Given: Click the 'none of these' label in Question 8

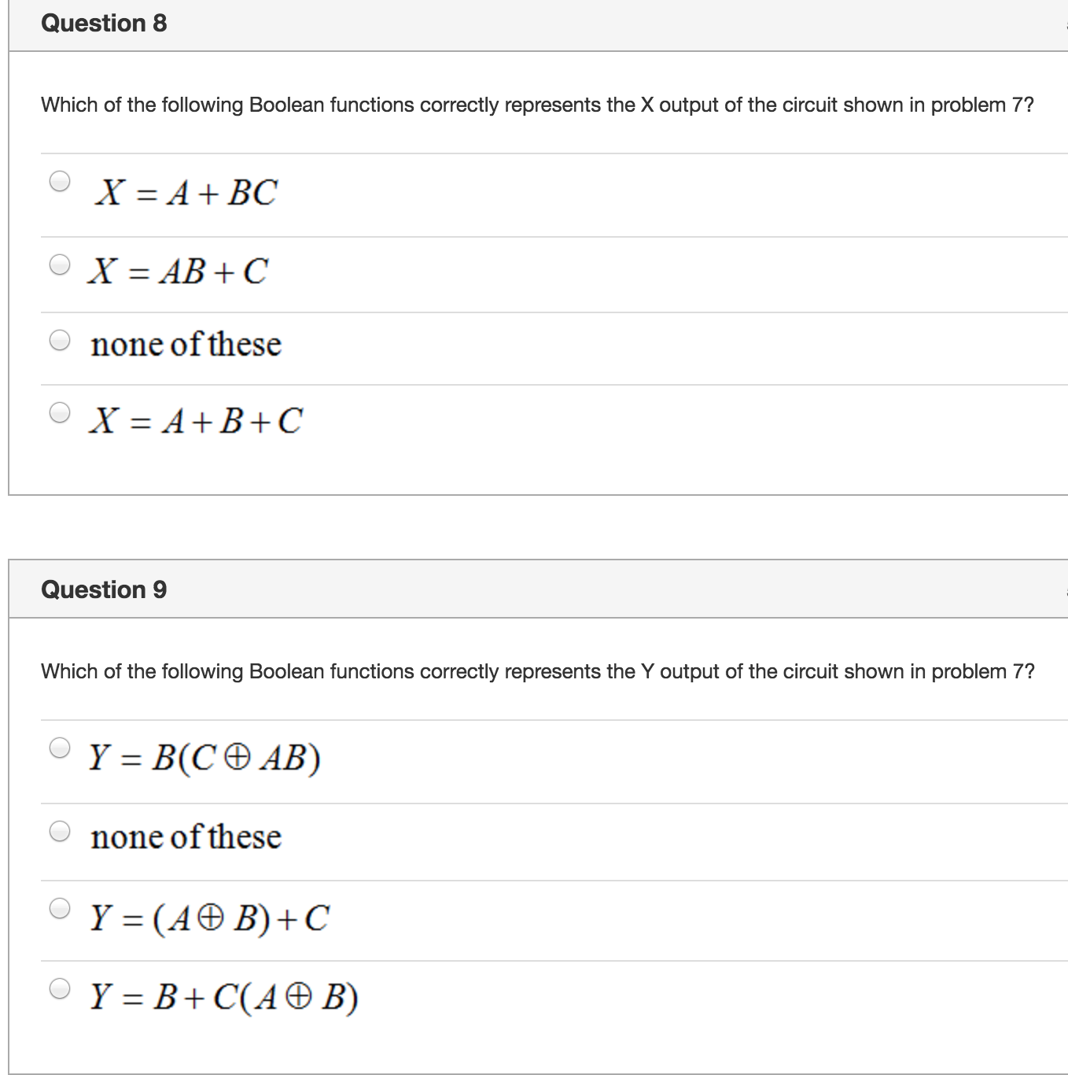Looking at the screenshot, I should pyautogui.click(x=186, y=344).
